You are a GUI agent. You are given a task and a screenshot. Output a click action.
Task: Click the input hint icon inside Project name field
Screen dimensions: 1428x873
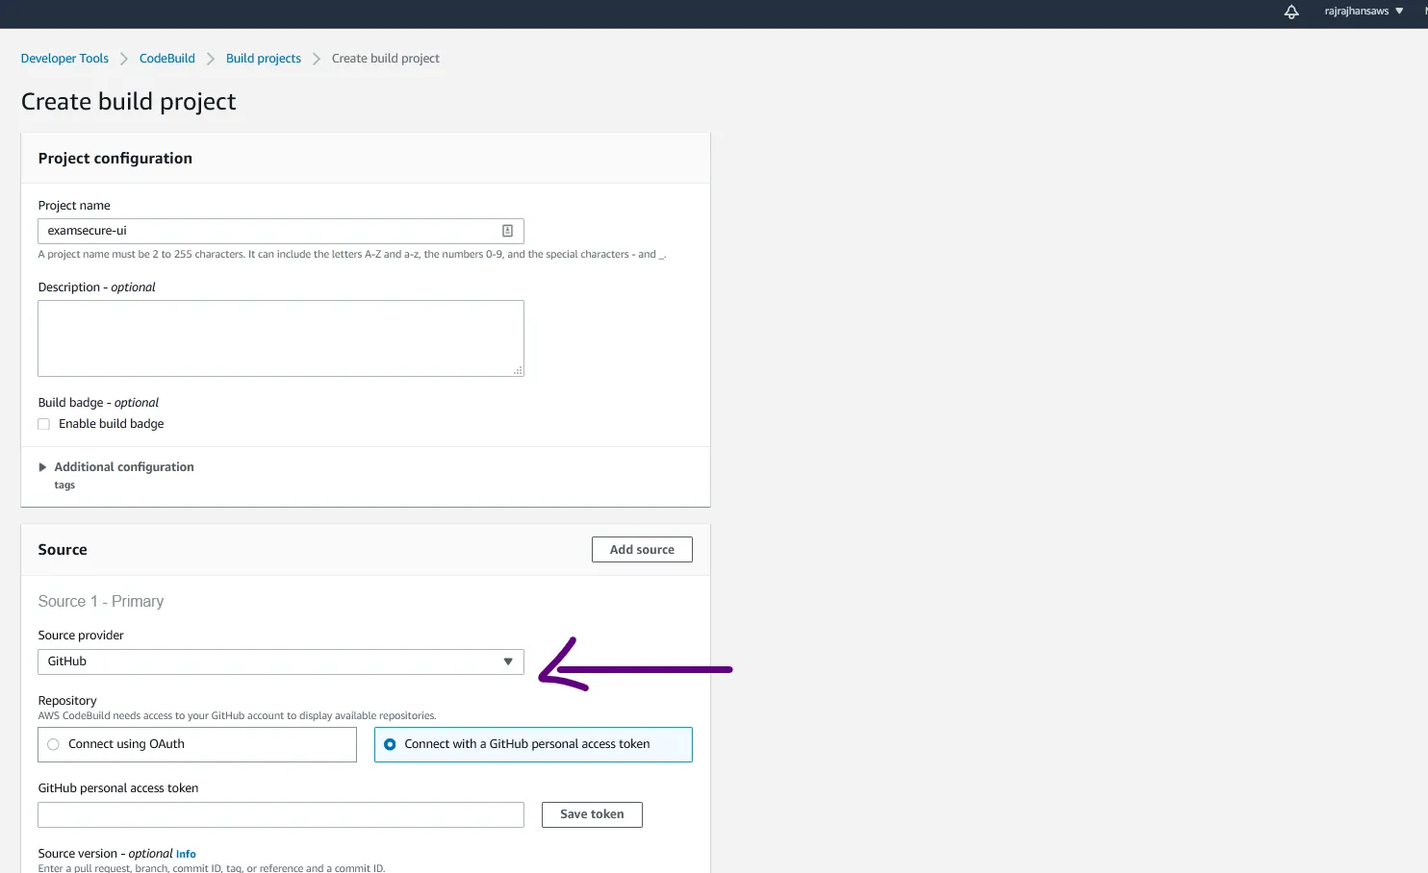[507, 231]
